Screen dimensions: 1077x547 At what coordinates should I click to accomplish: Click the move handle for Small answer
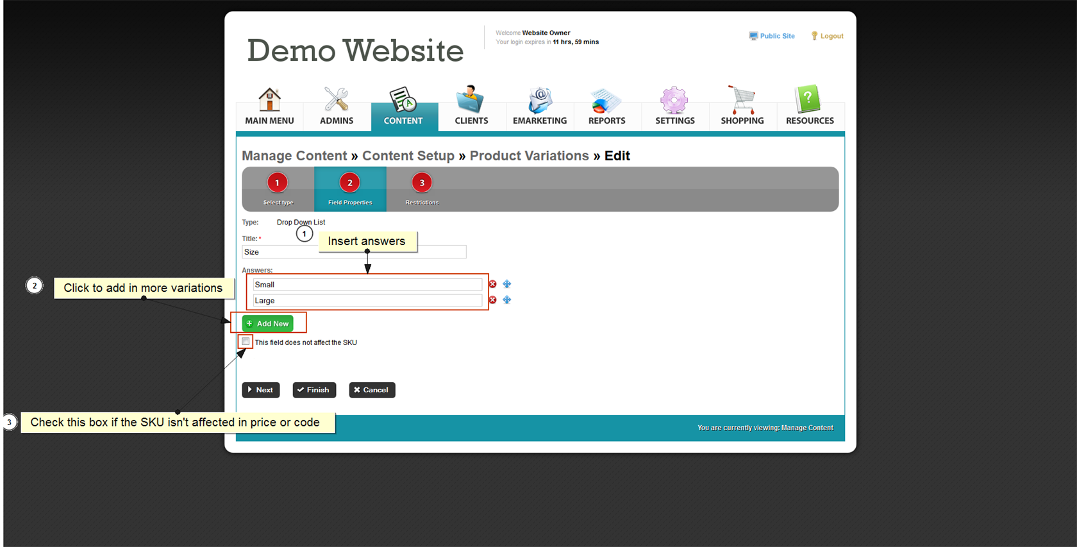tap(506, 284)
